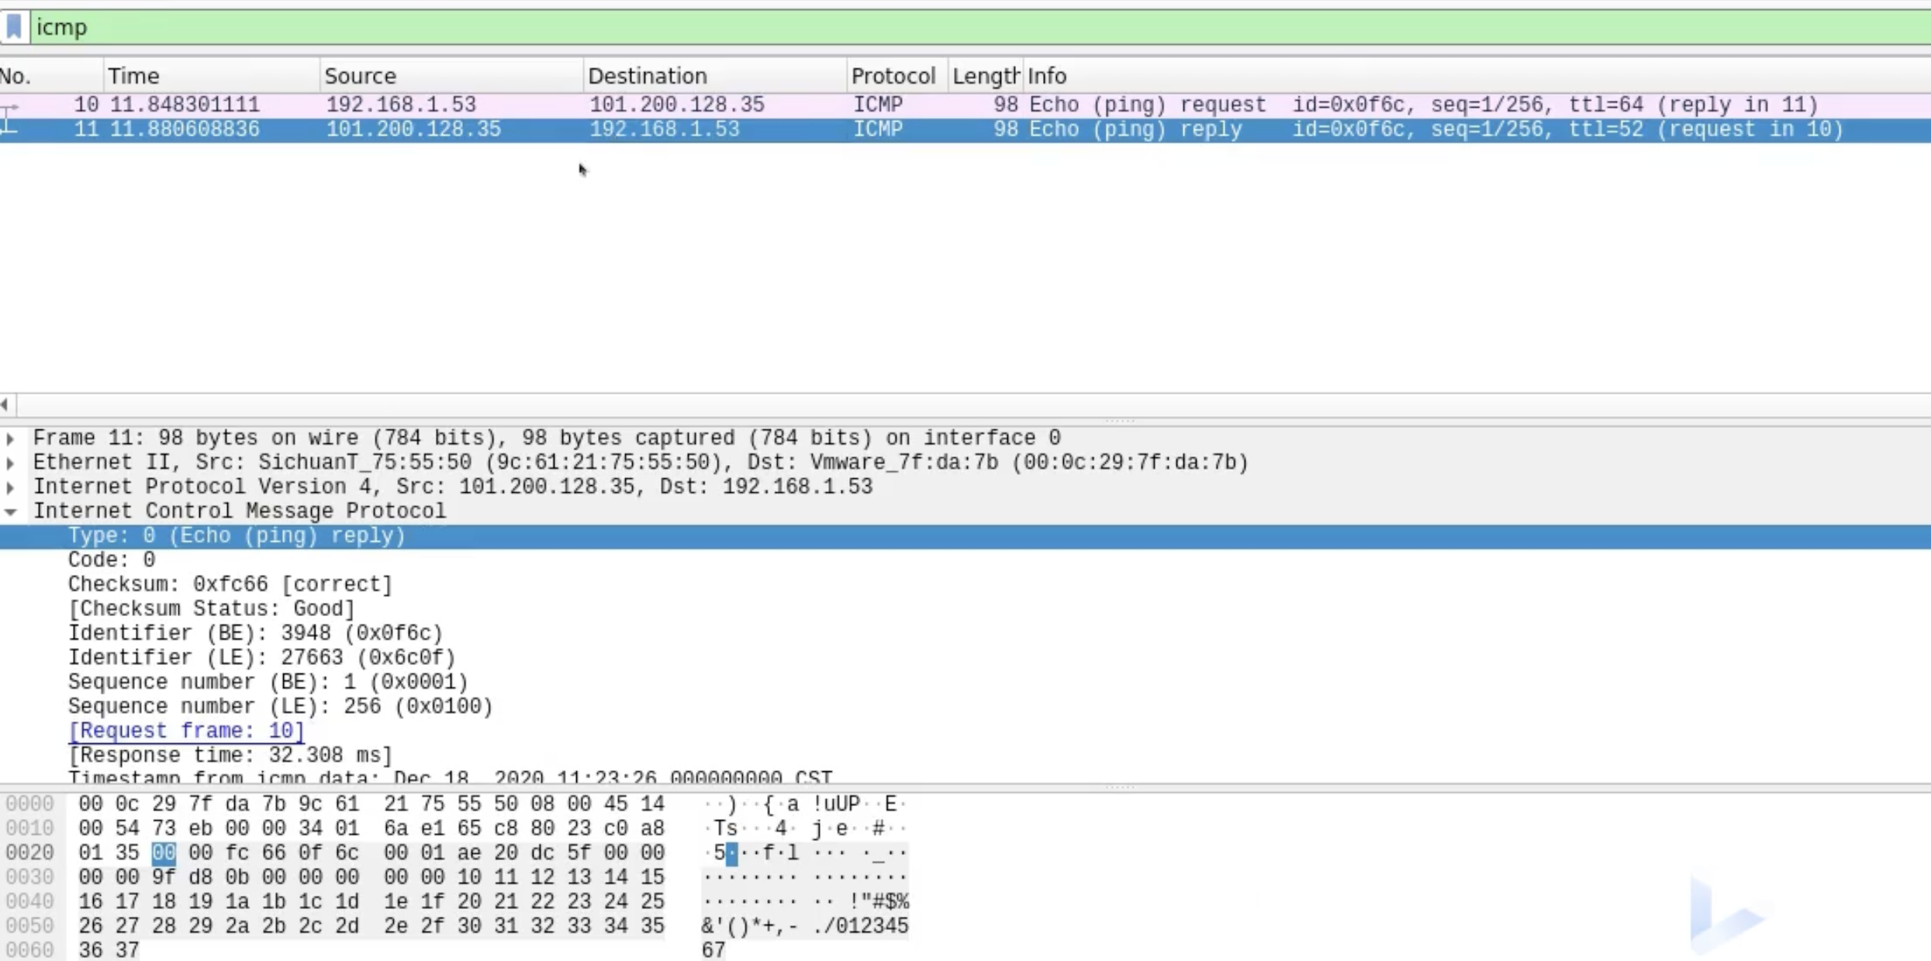The height and width of the screenshot is (961, 1931).
Task: Click destination 101.200.128.35 in packet 10
Action: tap(677, 105)
